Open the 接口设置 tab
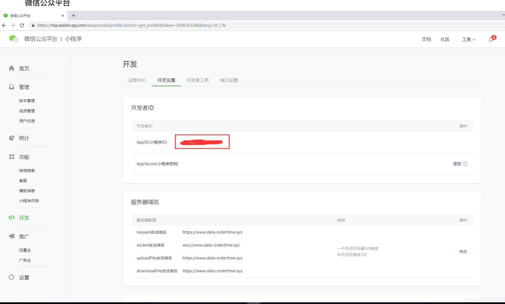The height and width of the screenshot is (304, 505). coord(229,80)
